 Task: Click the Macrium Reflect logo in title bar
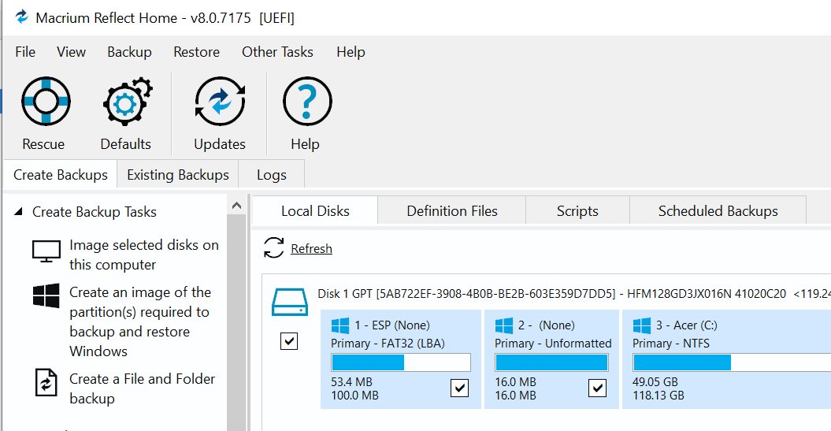pos(22,17)
